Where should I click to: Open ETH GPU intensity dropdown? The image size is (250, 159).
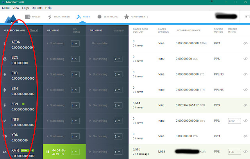coord(118,90)
